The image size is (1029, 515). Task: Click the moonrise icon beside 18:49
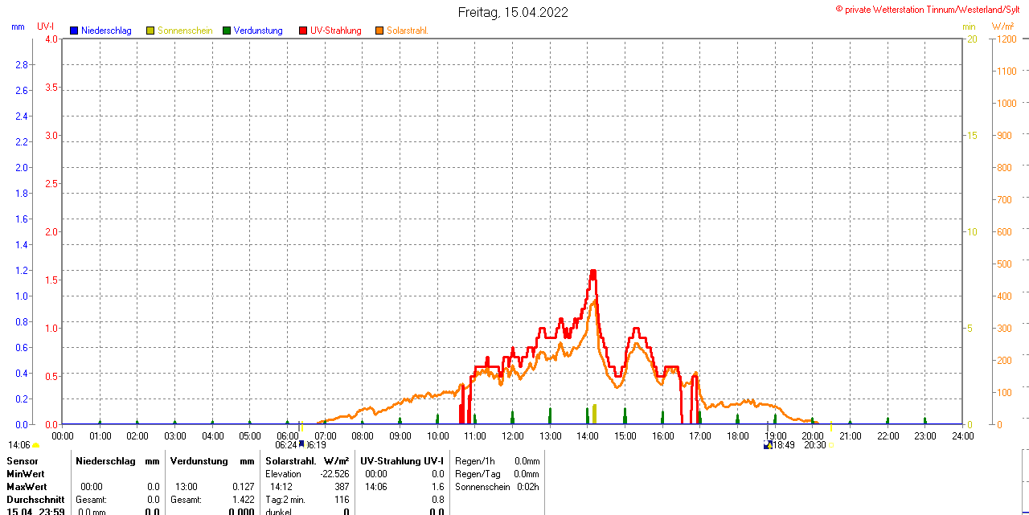(768, 444)
